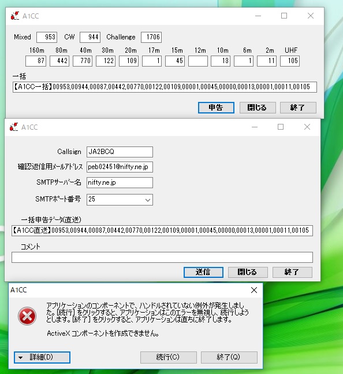Click the 40m band count field
Viewport: 343px width, 374px height.
point(83,61)
